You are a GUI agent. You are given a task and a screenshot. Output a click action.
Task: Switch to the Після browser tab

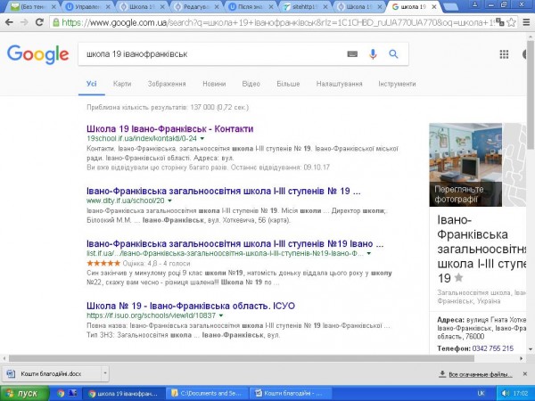251,7
